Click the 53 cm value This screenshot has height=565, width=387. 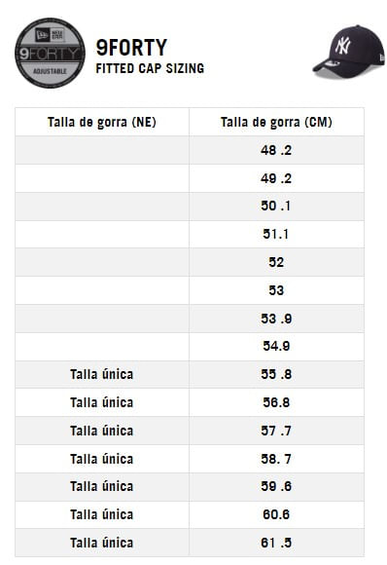276,290
